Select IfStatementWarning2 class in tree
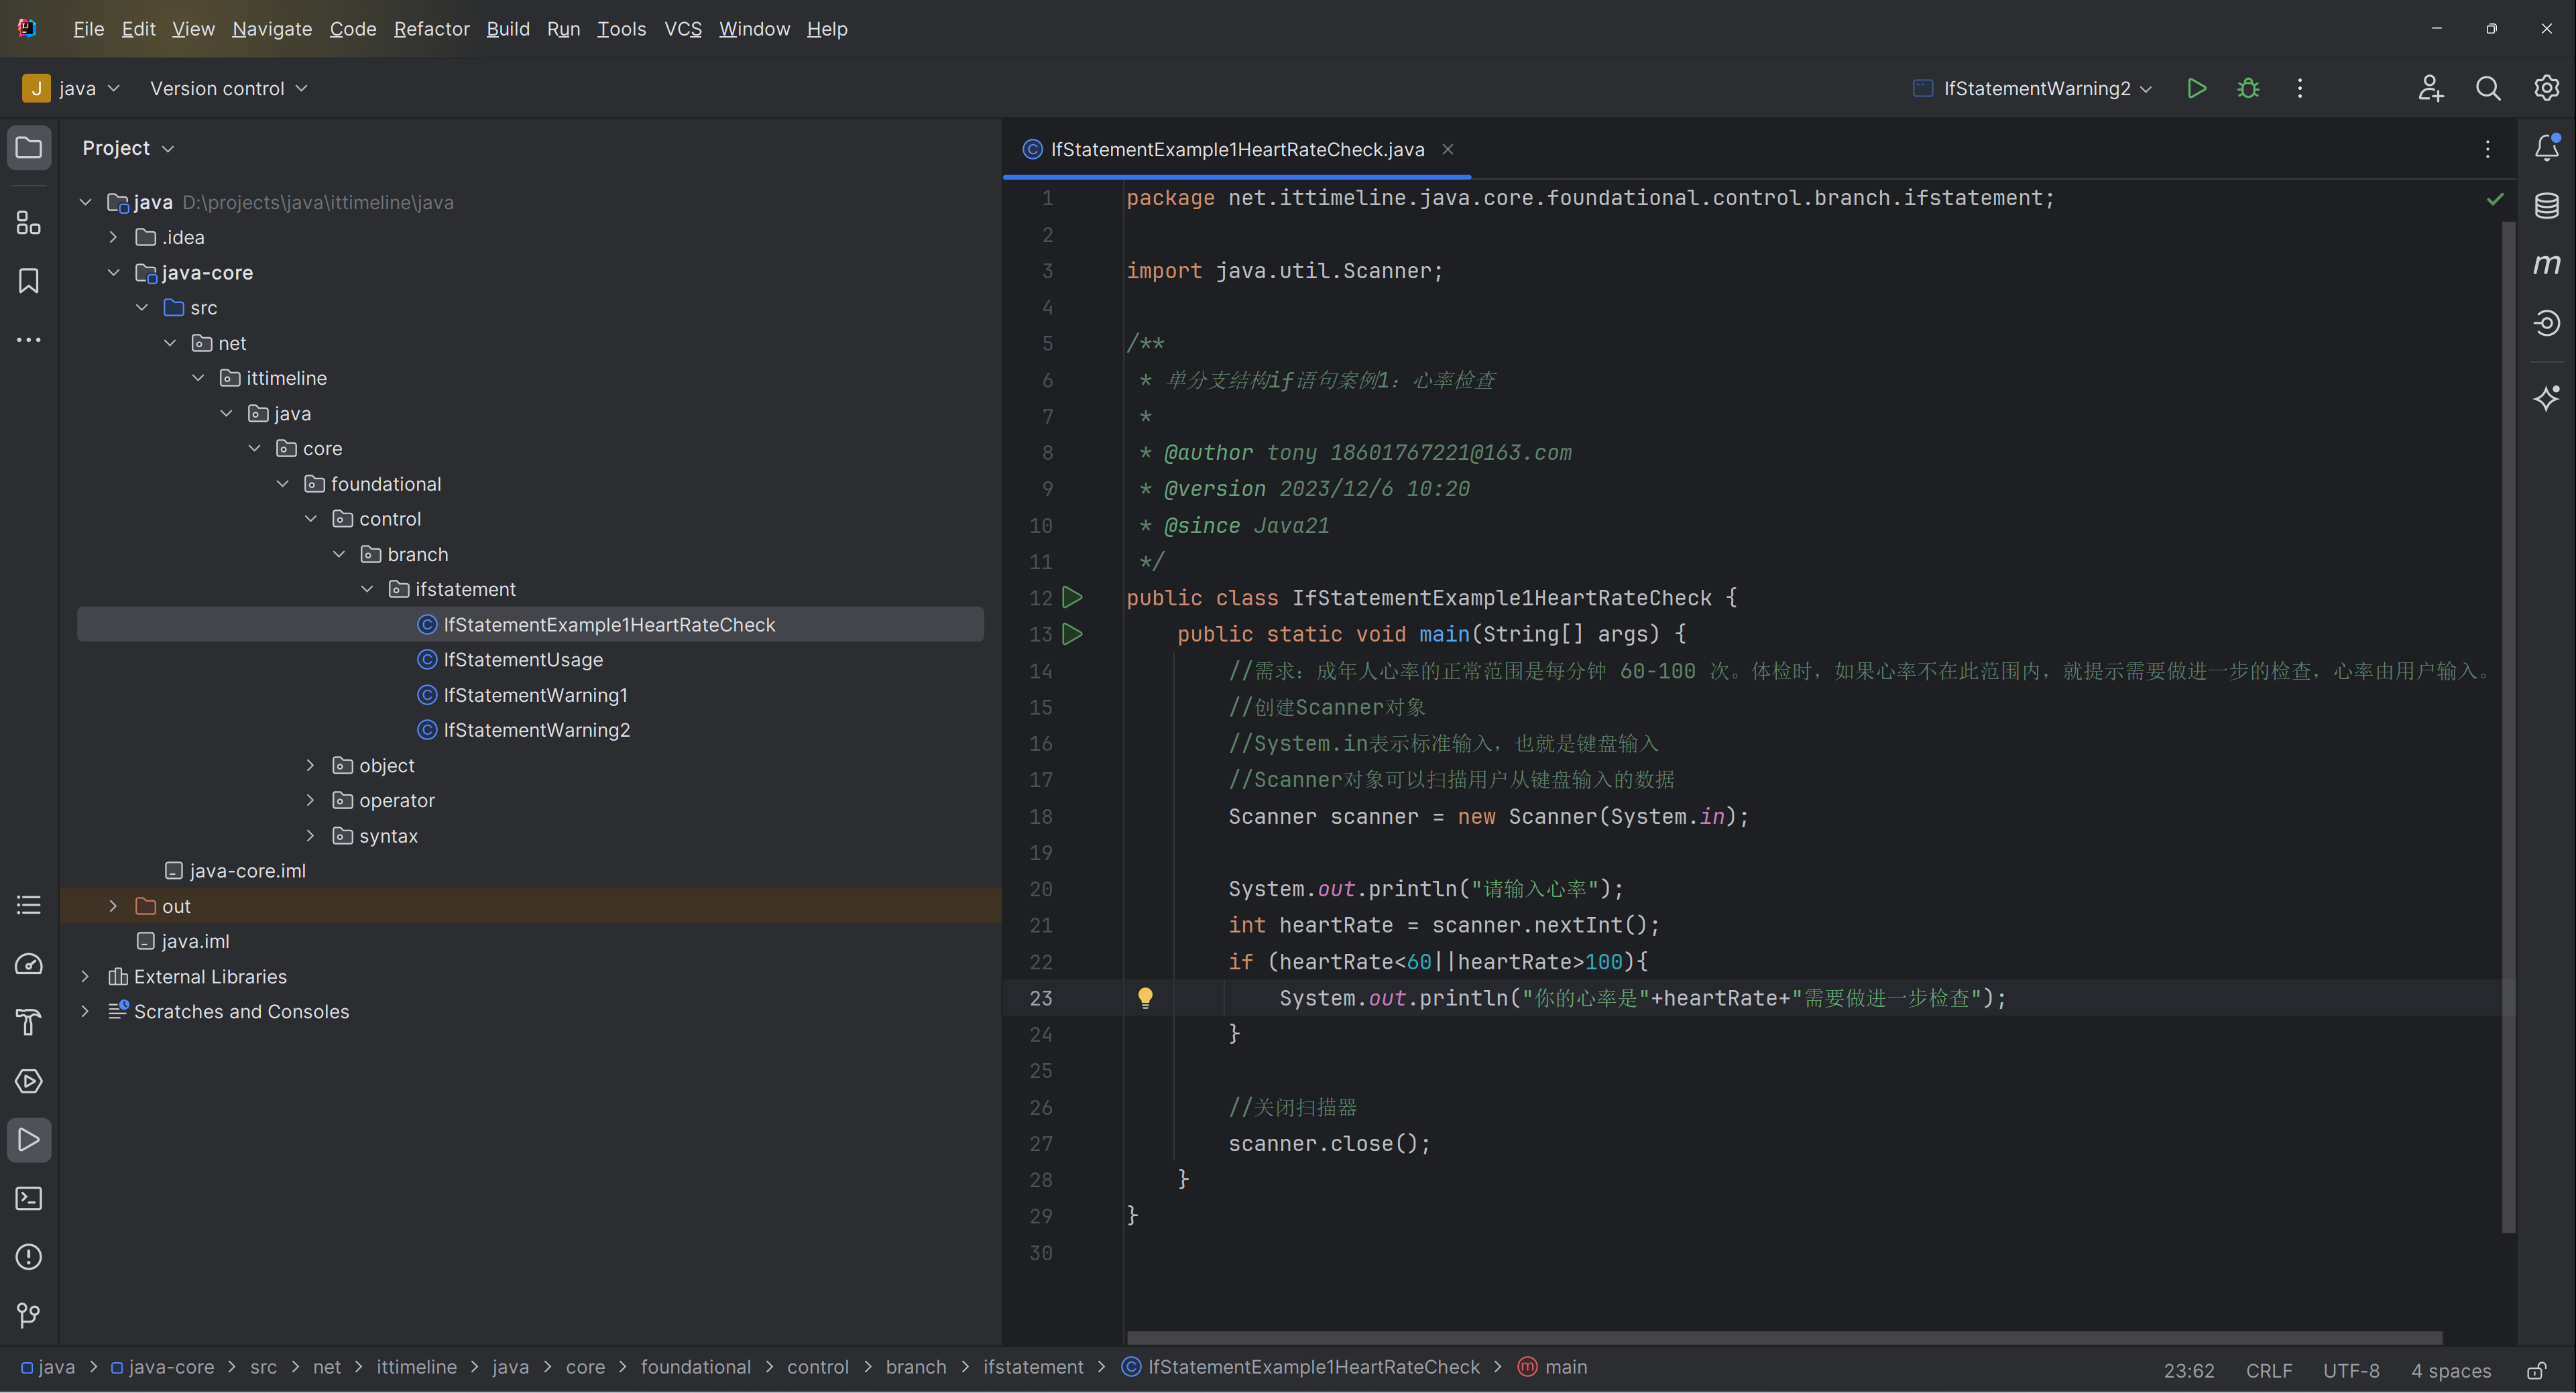Viewport: 2576px width, 1393px height. 536,730
